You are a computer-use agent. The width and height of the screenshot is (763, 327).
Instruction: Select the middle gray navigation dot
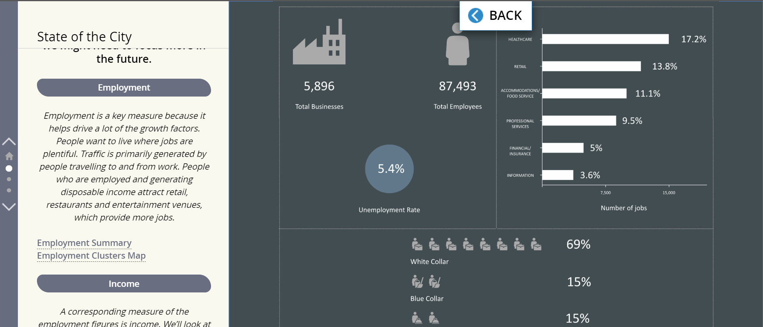click(9, 179)
